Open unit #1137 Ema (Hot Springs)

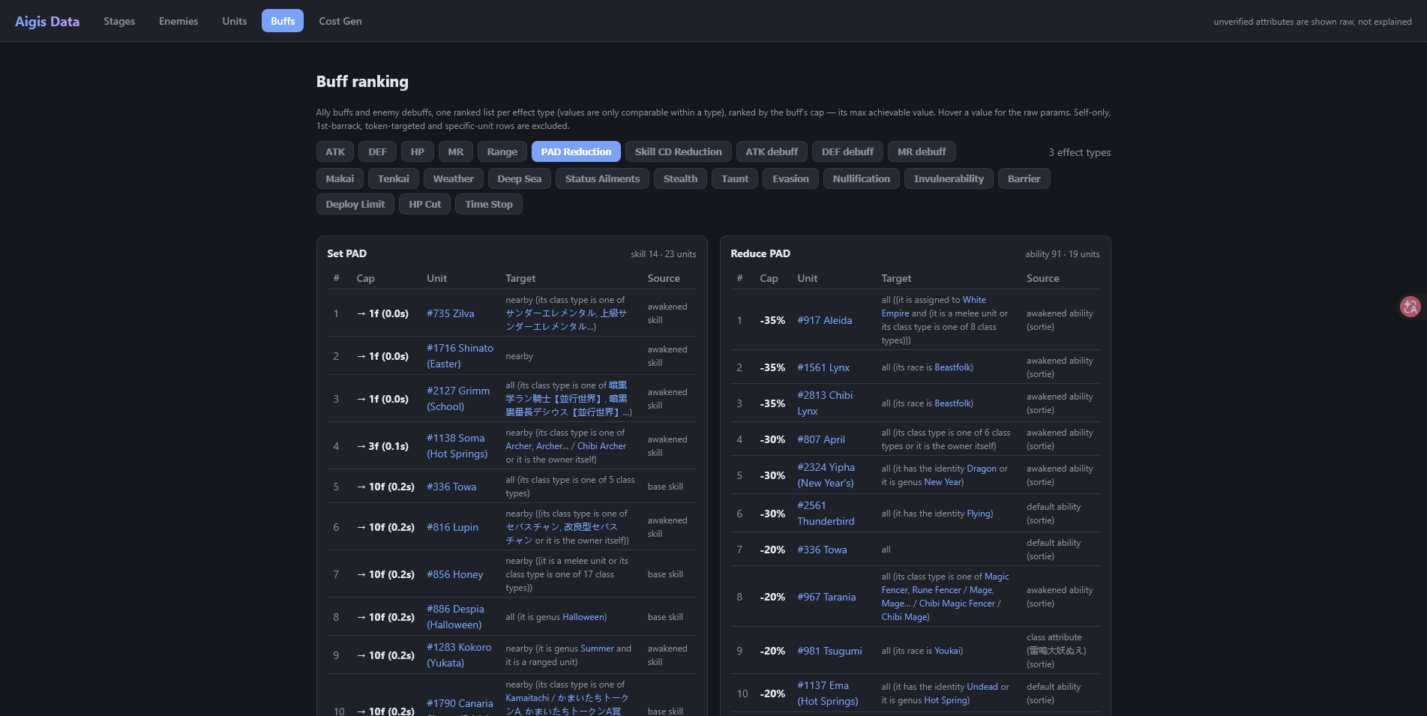828,694
